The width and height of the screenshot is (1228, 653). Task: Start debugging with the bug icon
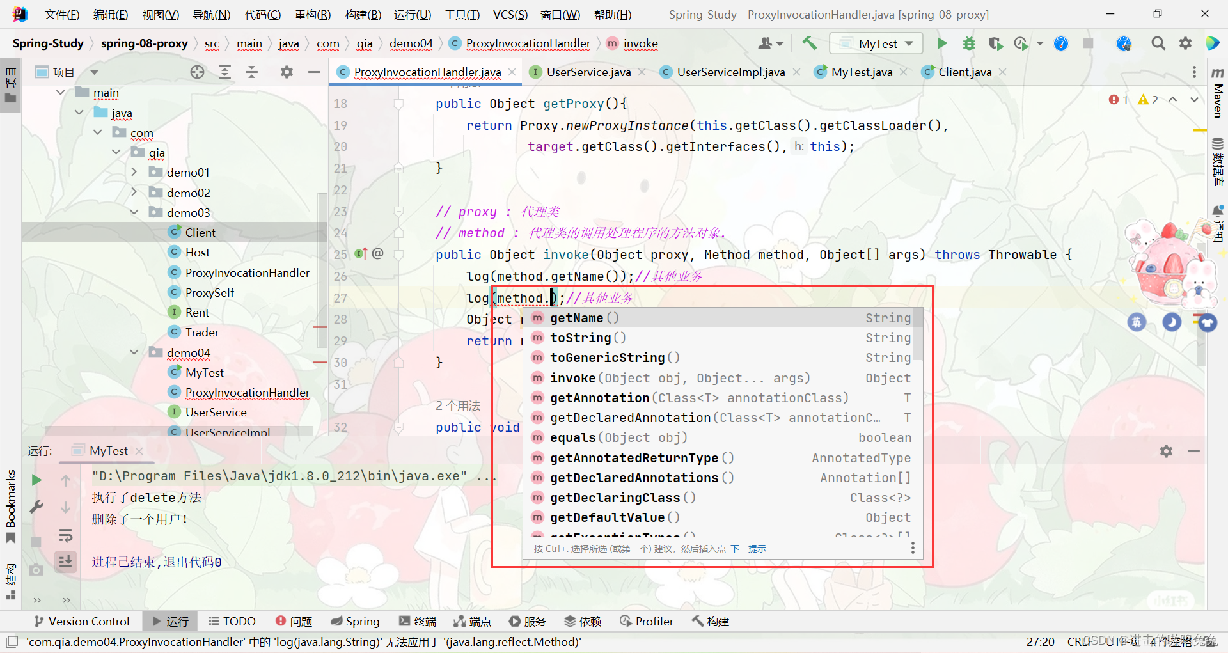point(969,43)
